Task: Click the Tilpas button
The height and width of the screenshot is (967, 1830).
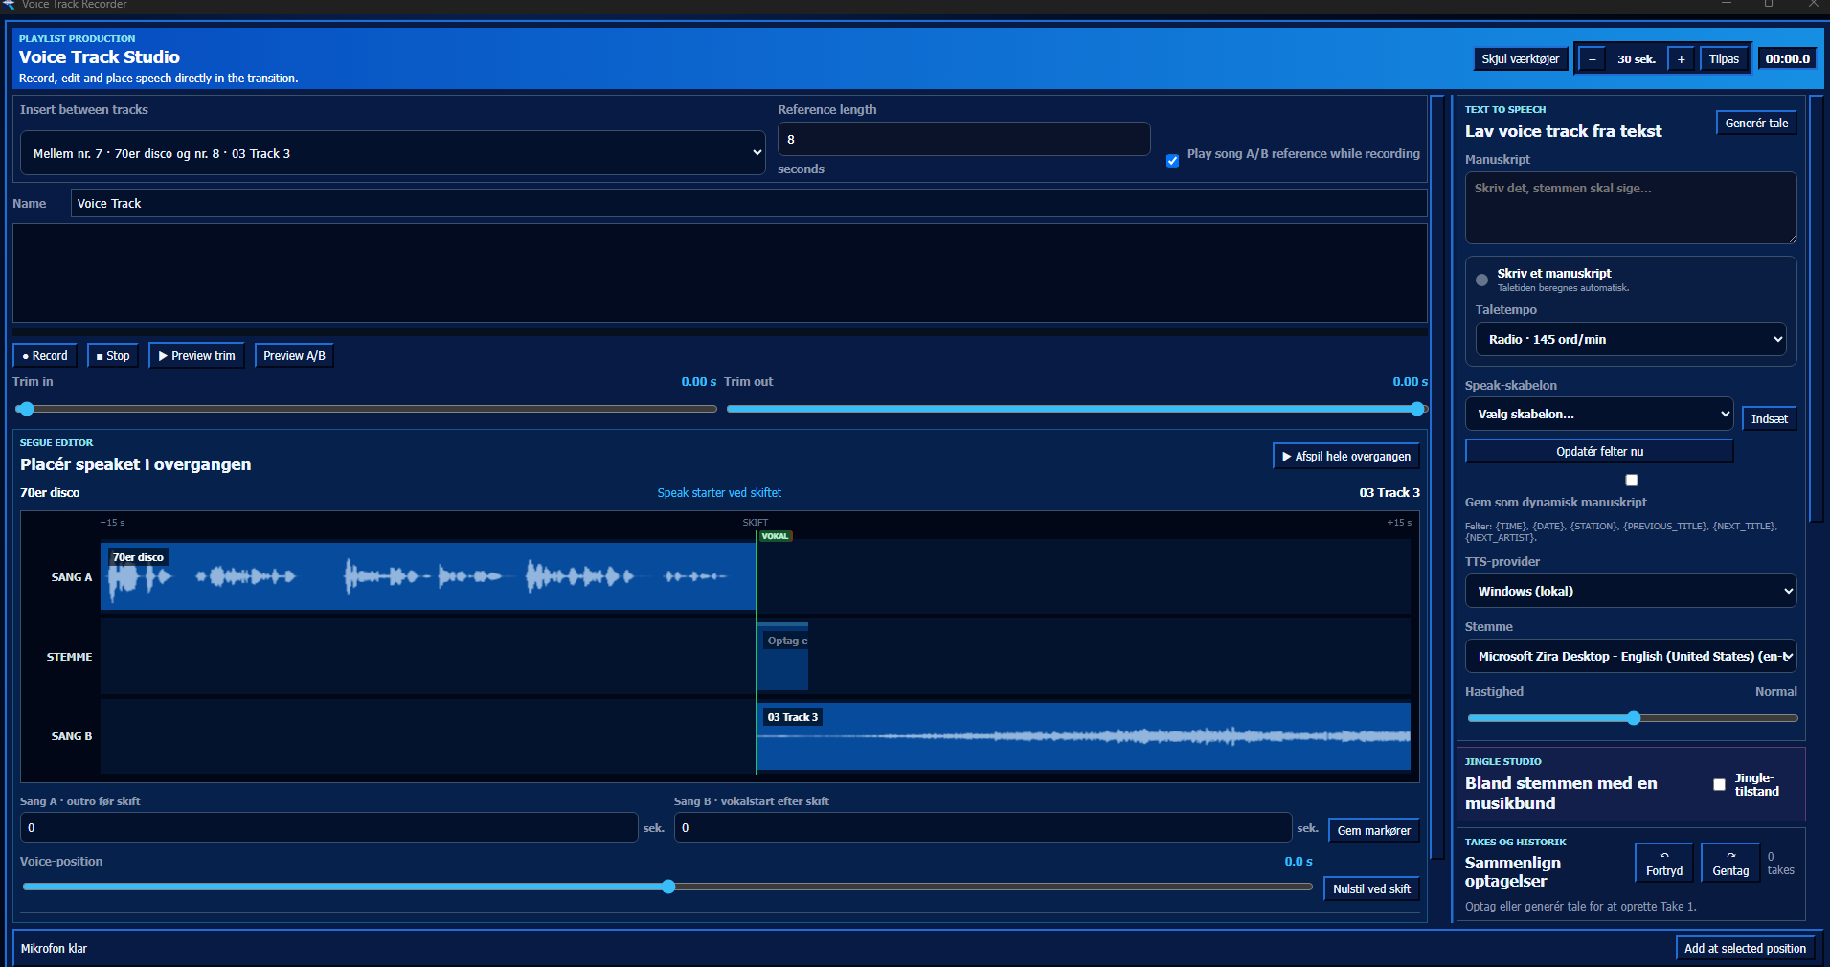Action: pos(1724,59)
